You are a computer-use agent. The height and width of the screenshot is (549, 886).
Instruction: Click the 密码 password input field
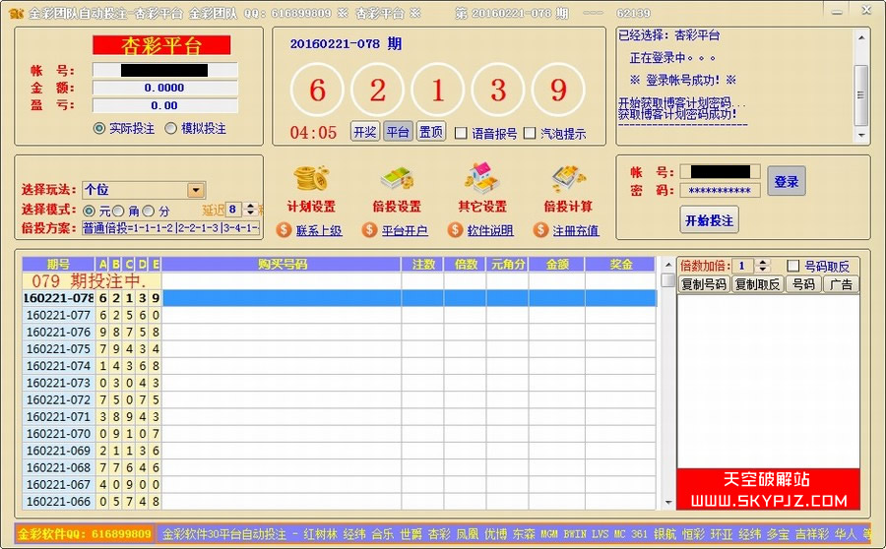pos(720,191)
